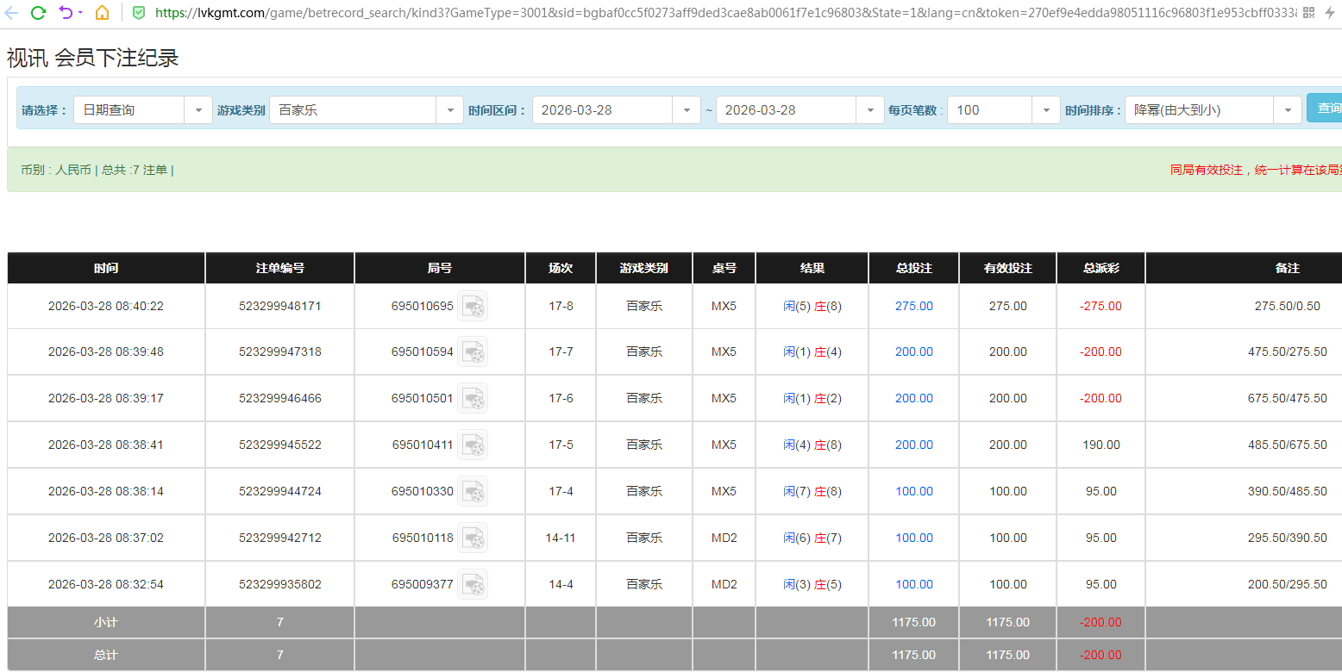Click total bet amount 275.00 link

(913, 306)
